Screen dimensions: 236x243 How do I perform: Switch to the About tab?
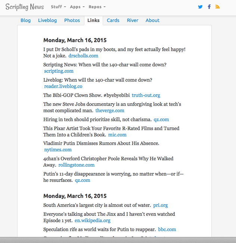152,20
